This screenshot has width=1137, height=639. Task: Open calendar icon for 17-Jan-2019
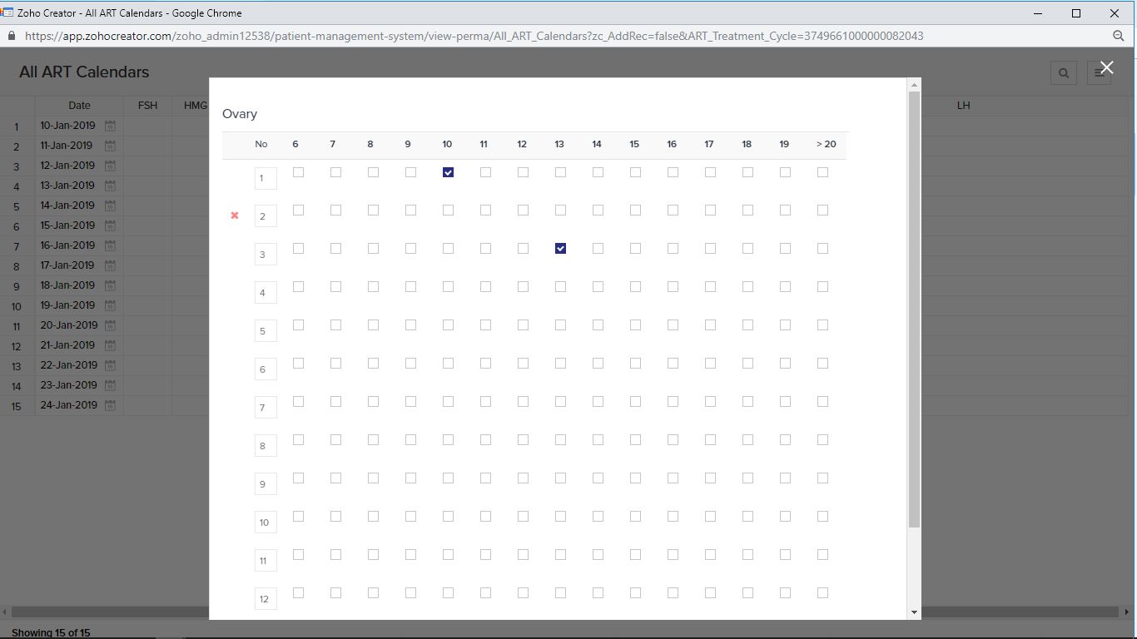coord(110,265)
